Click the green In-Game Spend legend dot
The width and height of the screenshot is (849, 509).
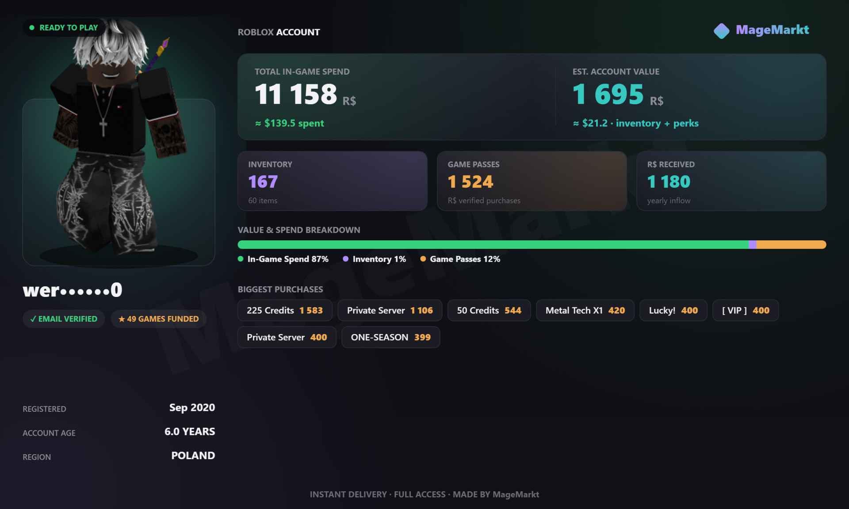(241, 259)
